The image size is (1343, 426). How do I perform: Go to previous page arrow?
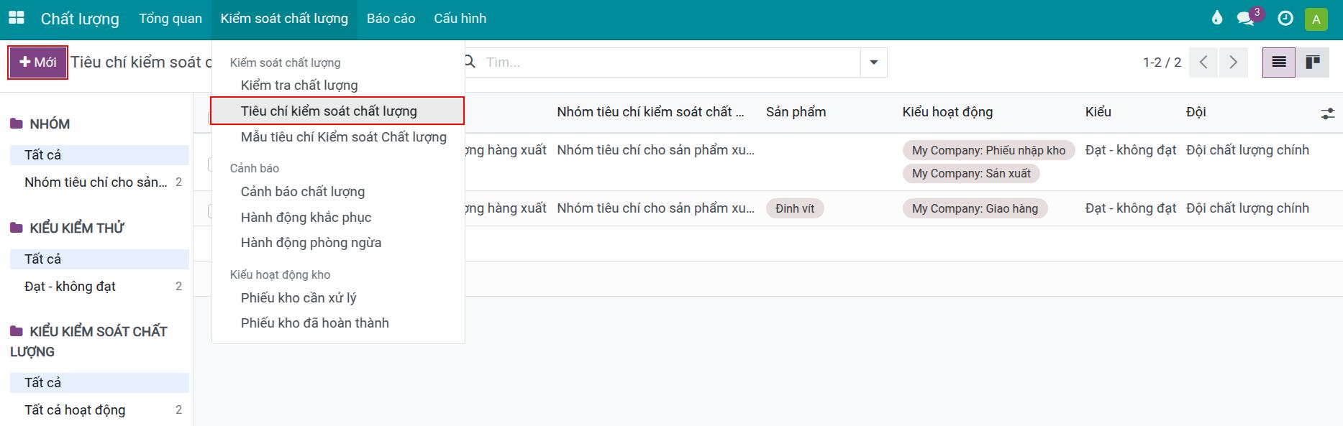(x=1203, y=62)
